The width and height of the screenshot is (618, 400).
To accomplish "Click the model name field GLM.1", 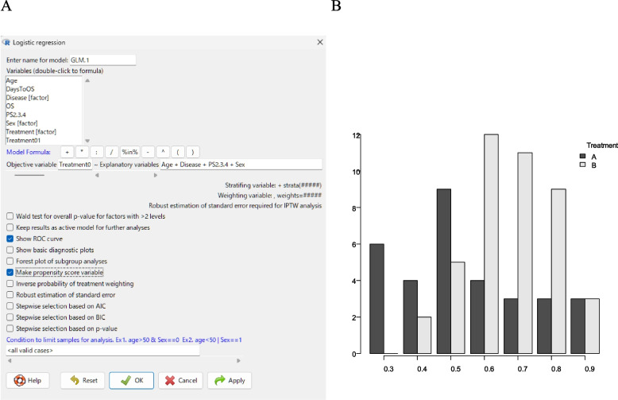I will pyautogui.click(x=103, y=60).
